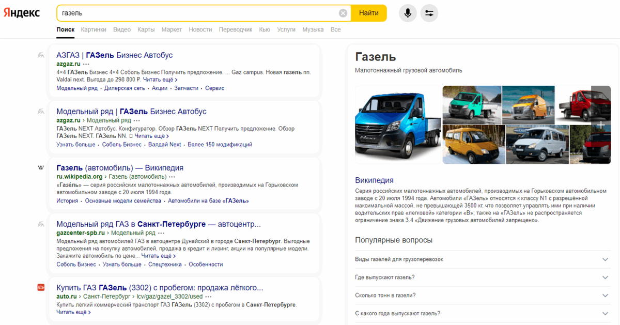Click sitelink Спецтехника
This screenshot has width=620, height=325.
point(165,265)
